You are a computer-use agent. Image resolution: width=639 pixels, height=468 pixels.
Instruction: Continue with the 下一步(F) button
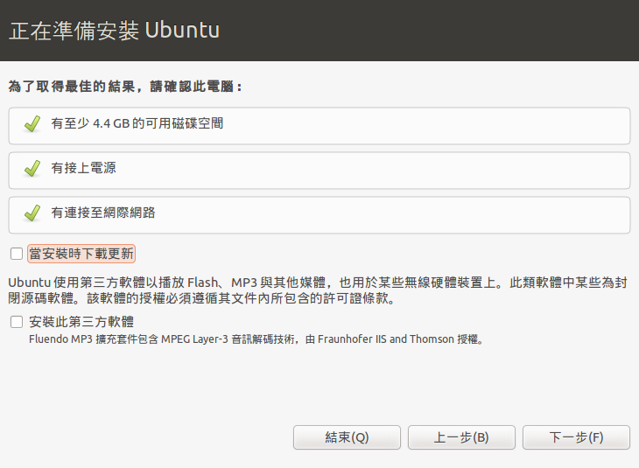[576, 437]
